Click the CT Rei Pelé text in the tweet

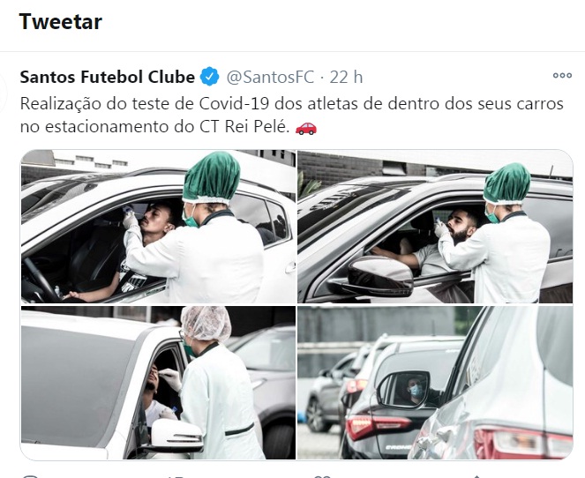click(244, 127)
